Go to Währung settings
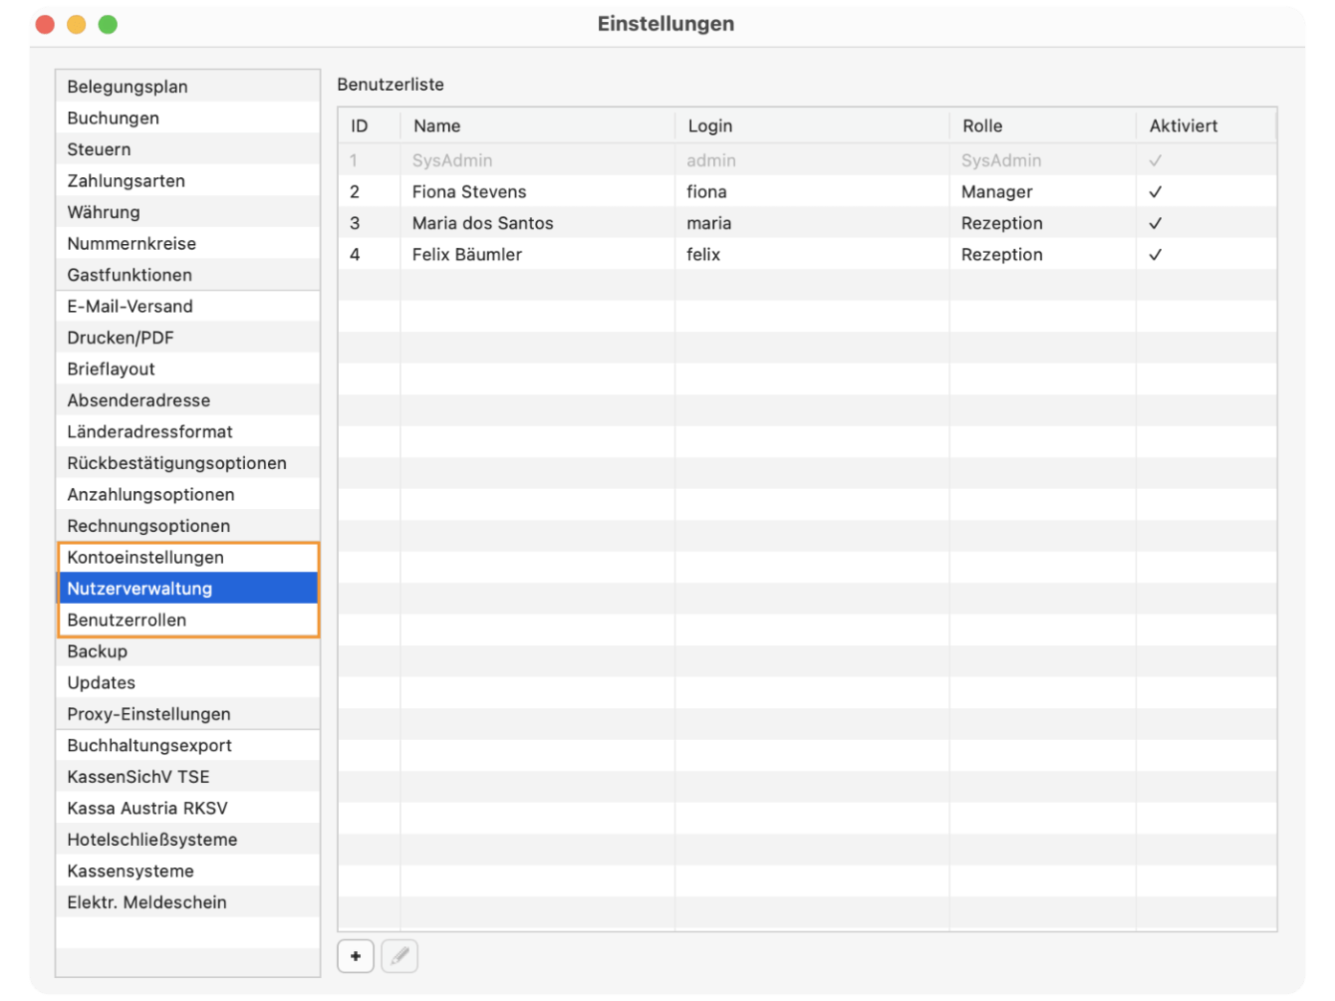Screen dimensions: 1335x1001 [187, 212]
